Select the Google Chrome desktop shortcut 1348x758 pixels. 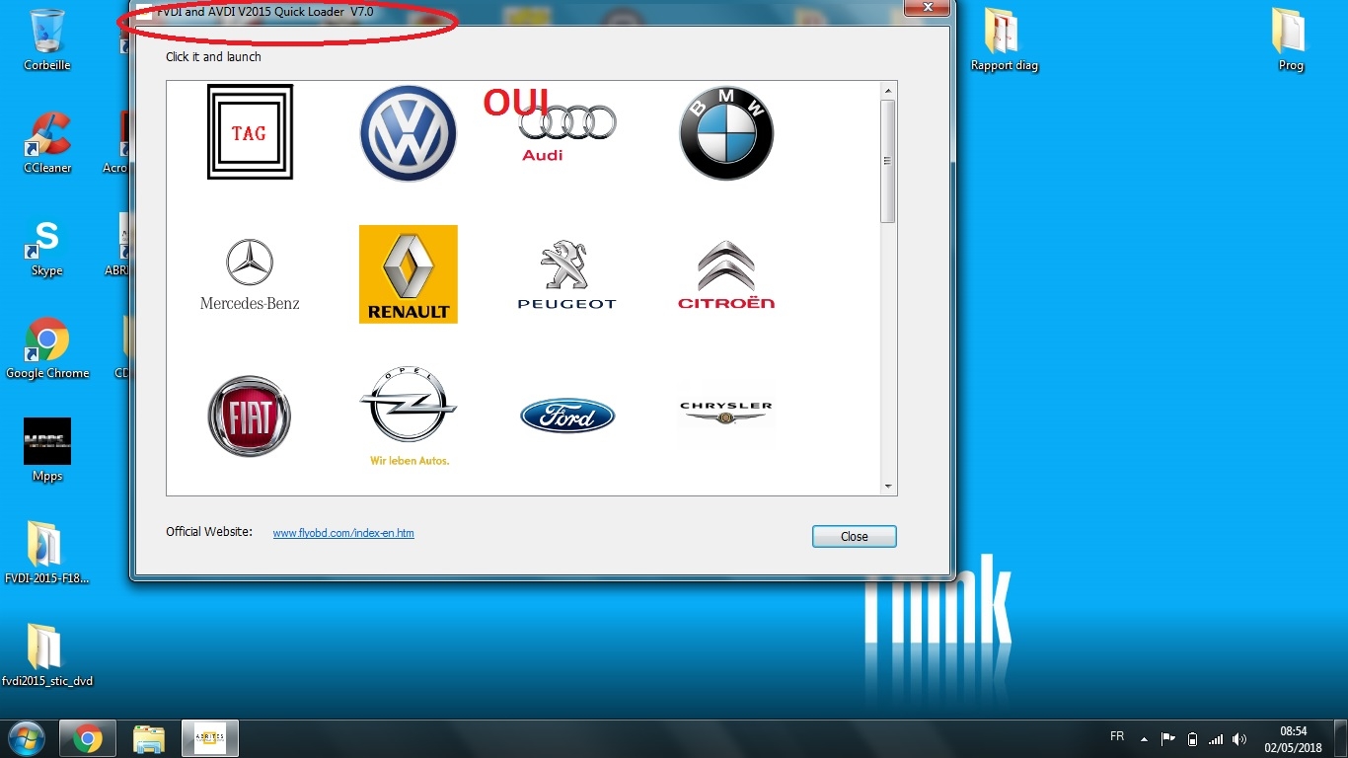pos(47,348)
